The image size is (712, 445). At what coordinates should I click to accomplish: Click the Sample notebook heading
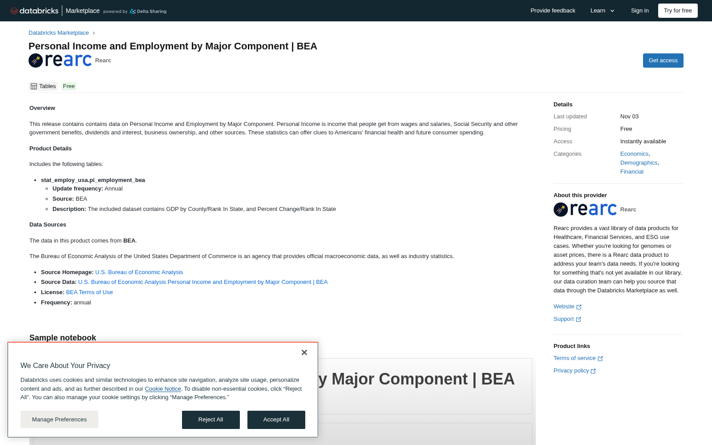[63, 338]
